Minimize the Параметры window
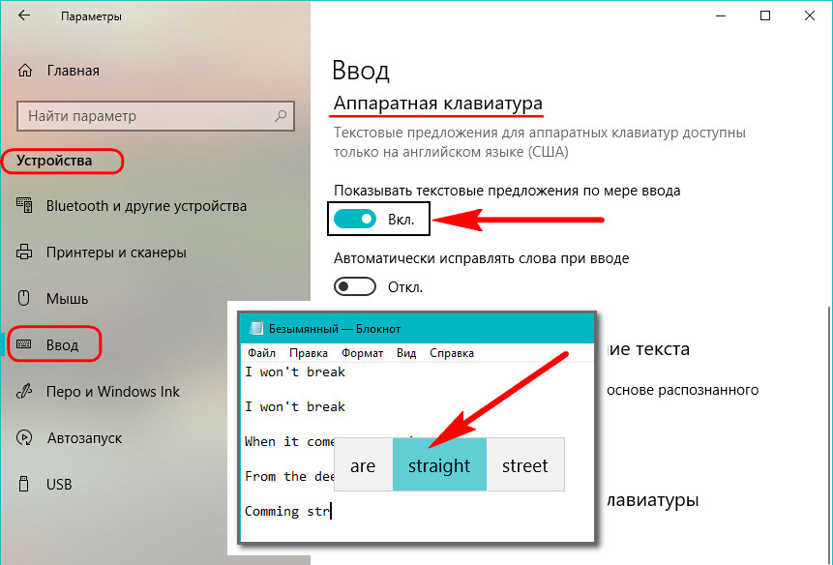The image size is (833, 565). pos(721,15)
